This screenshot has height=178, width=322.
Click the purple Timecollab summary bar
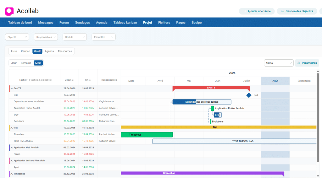click(203, 173)
